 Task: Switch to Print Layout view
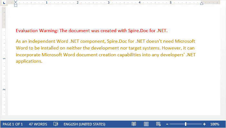click(x=146, y=124)
